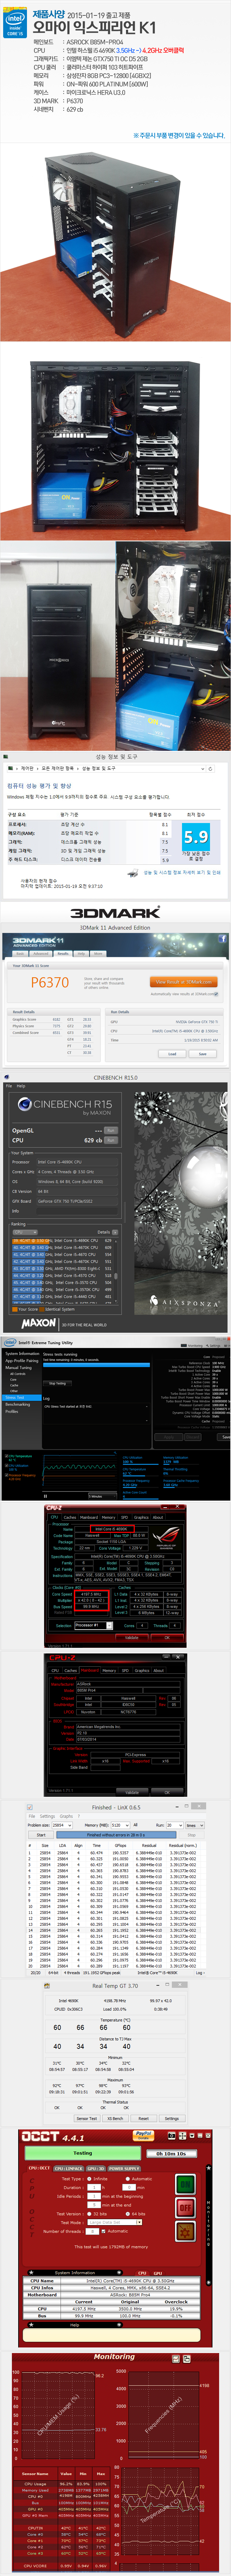Open Help menu in Cinebench R15
Screen dimensions: 231x2576
tap(21, 1086)
